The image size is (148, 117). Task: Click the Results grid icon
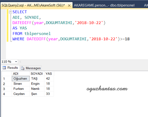tap(4, 68)
